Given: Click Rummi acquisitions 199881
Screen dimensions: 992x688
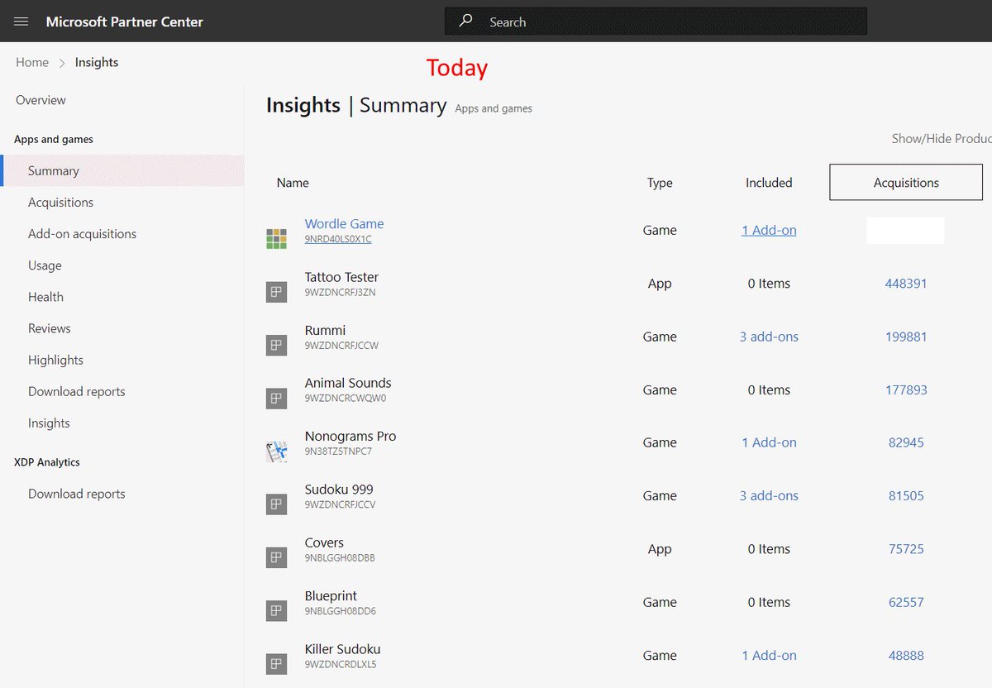Looking at the screenshot, I should [x=906, y=337].
